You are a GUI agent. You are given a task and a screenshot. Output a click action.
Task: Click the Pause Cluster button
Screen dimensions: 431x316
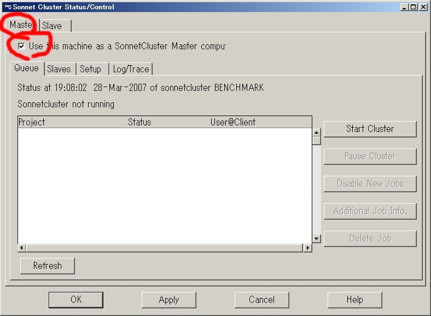370,156
